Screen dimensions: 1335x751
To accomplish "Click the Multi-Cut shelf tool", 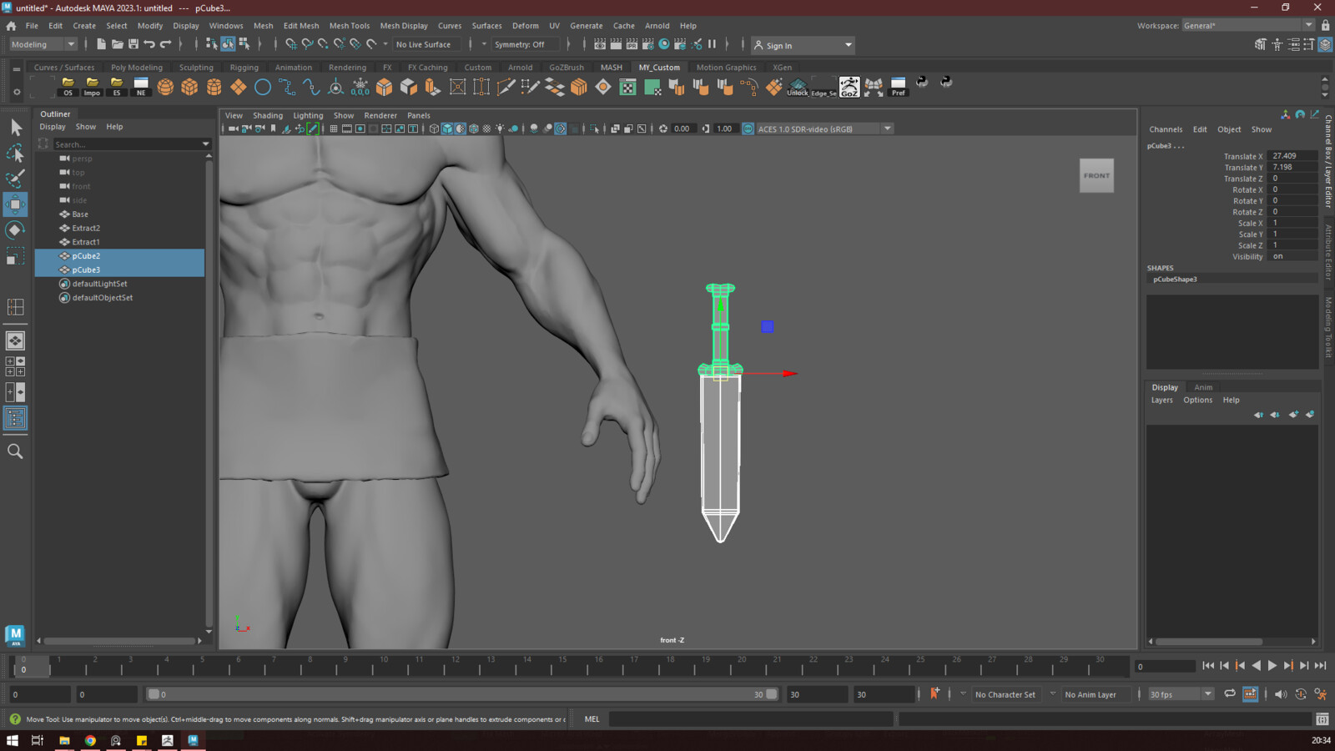I will (x=506, y=87).
